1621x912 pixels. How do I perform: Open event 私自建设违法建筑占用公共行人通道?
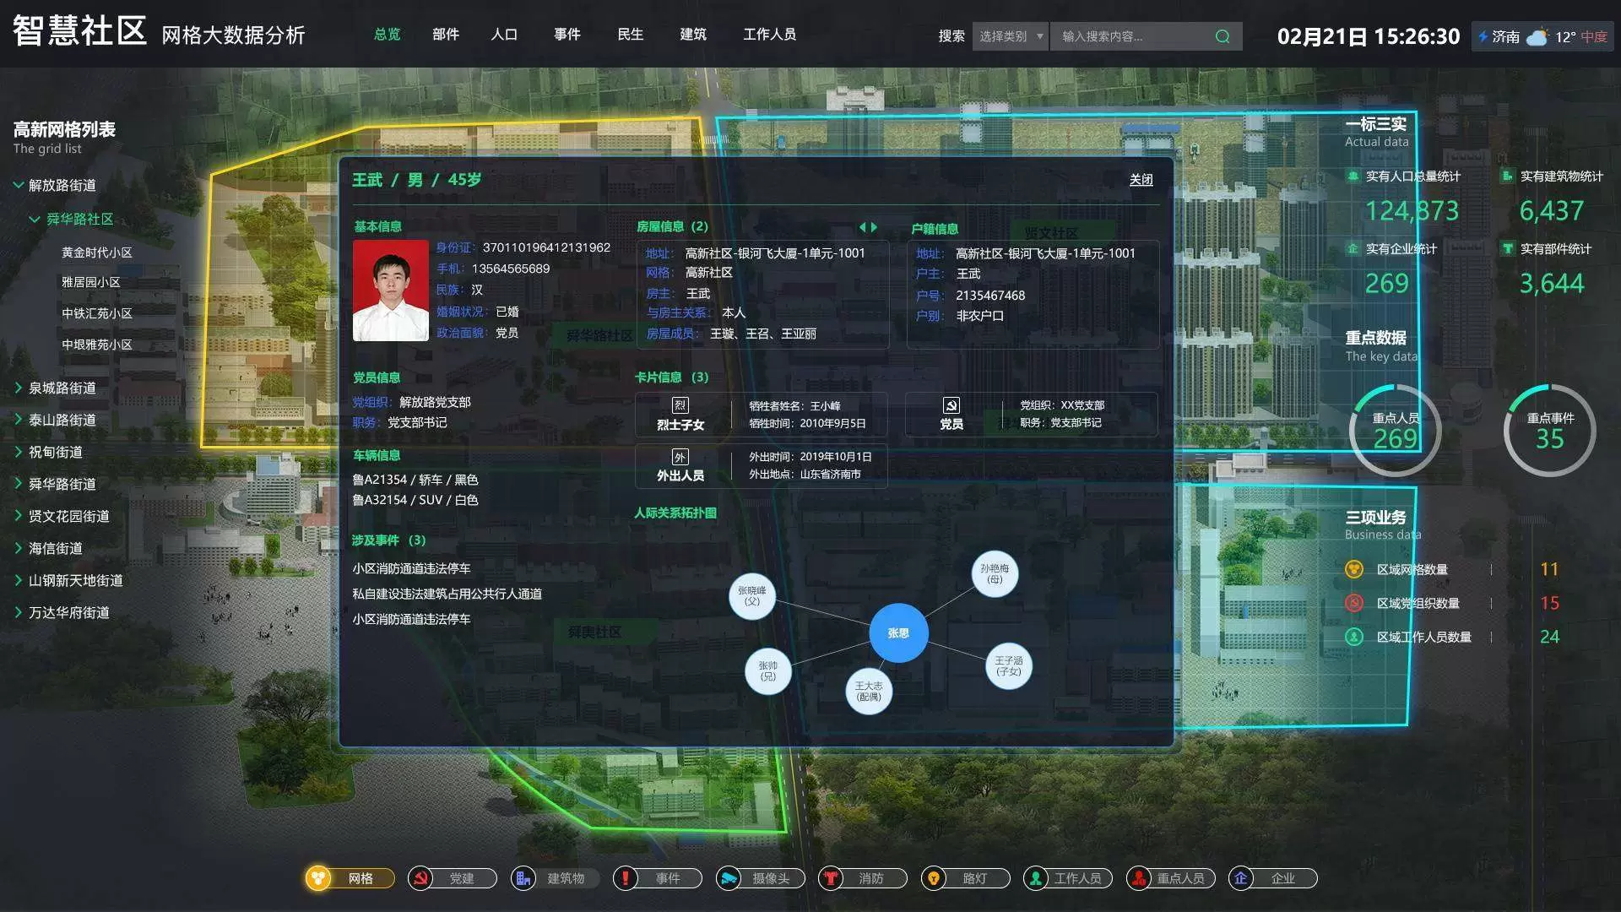[x=447, y=594]
